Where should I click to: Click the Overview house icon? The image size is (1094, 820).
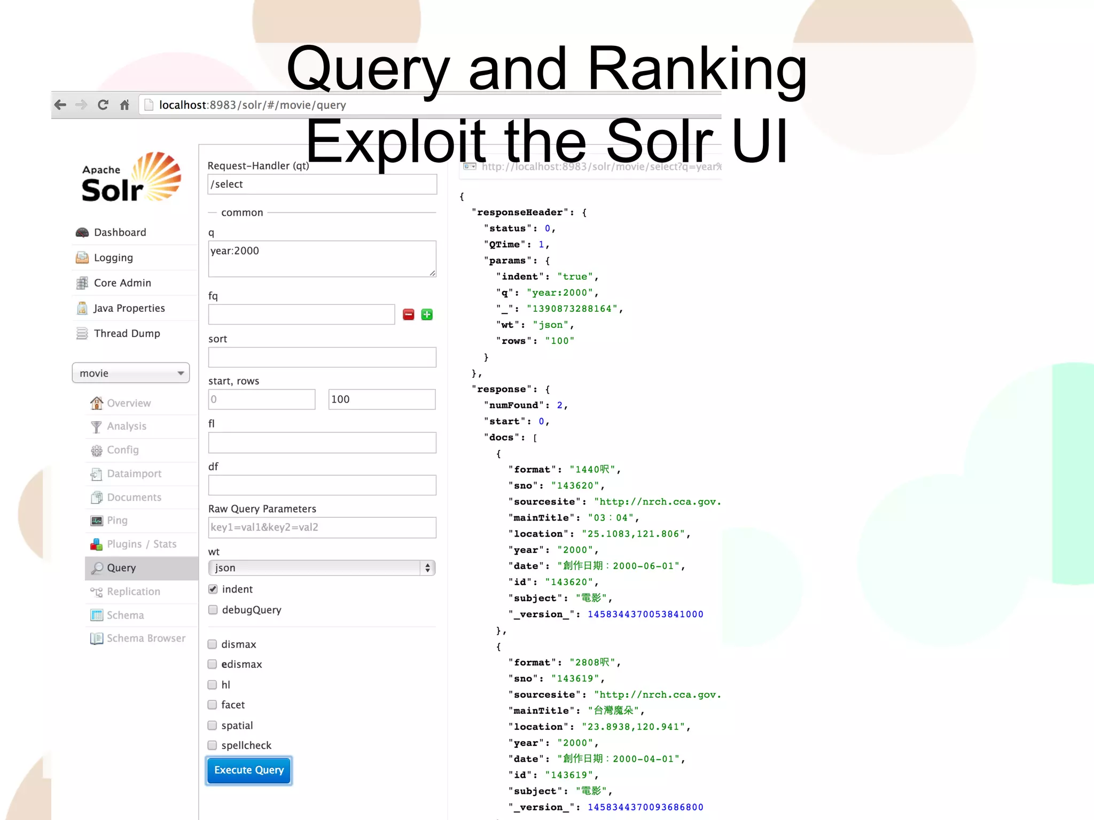click(97, 403)
